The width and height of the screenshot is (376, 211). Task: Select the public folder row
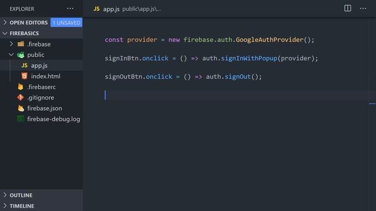42,55
